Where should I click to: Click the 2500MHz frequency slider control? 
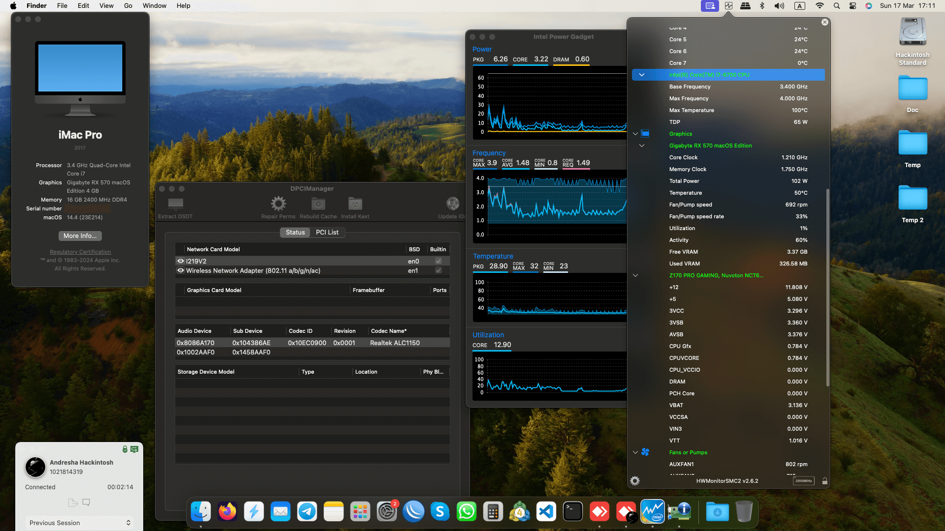pyautogui.click(x=804, y=481)
